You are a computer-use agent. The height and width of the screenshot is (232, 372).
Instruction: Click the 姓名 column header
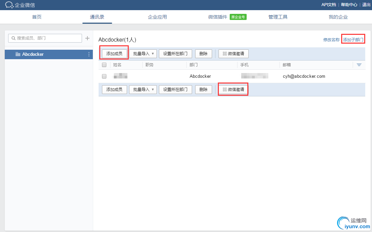(x=117, y=65)
